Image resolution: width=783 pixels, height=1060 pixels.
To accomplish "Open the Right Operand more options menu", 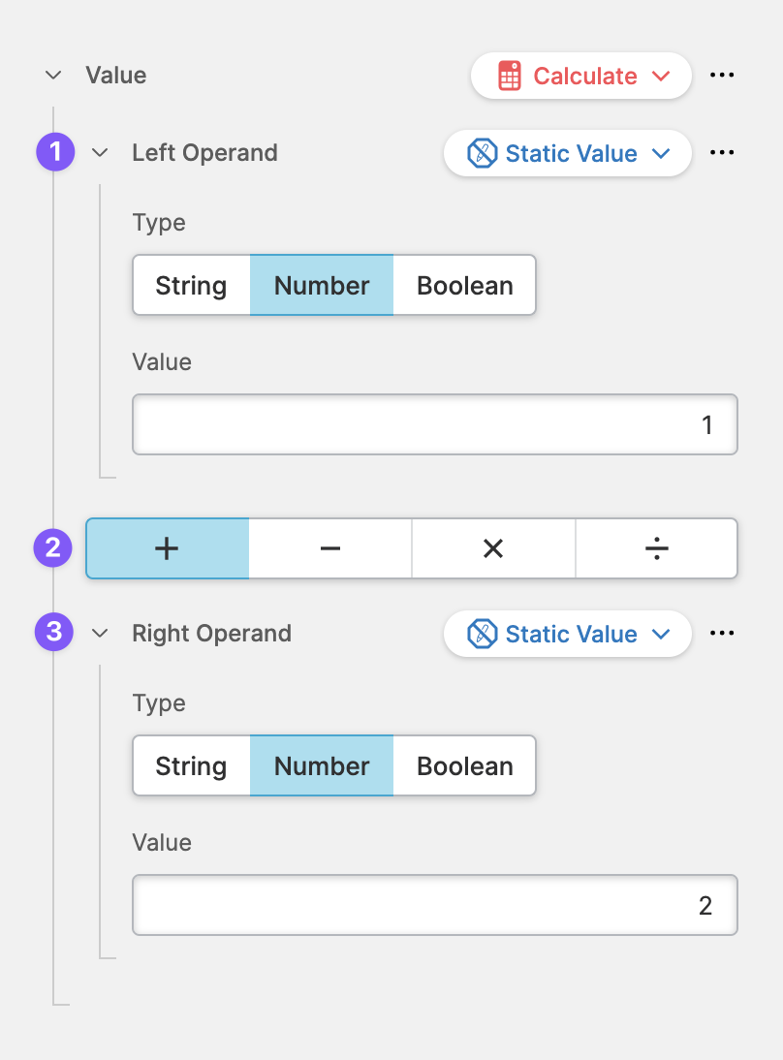I will pyautogui.click(x=722, y=634).
